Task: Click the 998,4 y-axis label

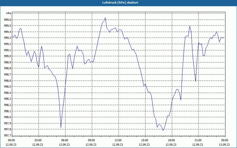Action: coord(8,93)
